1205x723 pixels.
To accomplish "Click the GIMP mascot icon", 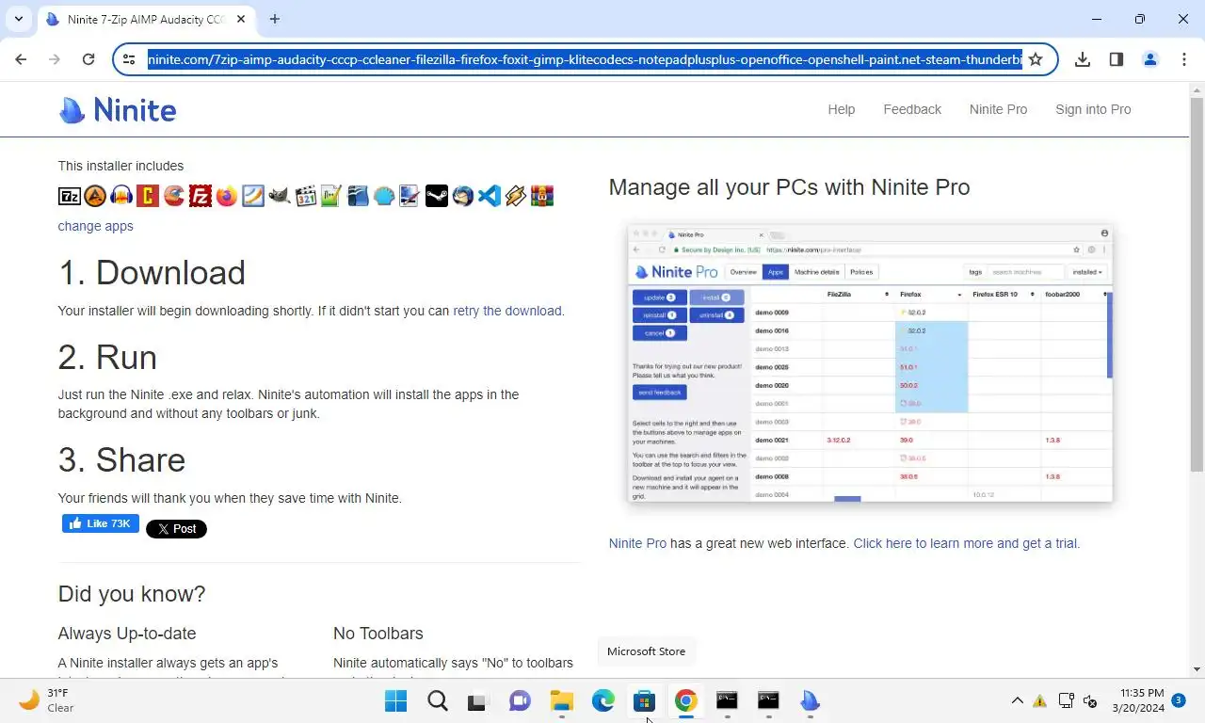I will click(x=279, y=196).
